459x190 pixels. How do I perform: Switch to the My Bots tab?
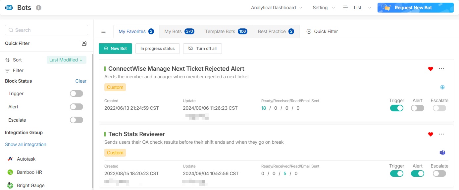tap(179, 31)
